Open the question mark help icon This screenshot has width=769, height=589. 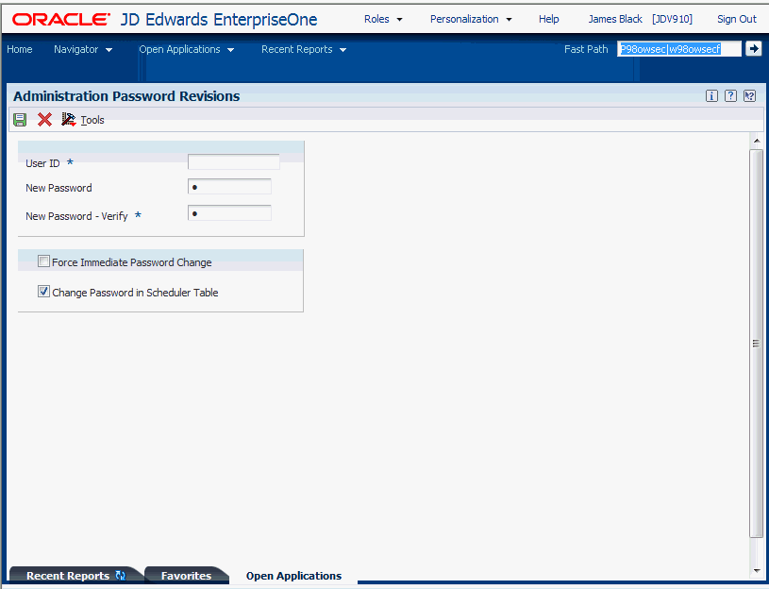pos(730,96)
